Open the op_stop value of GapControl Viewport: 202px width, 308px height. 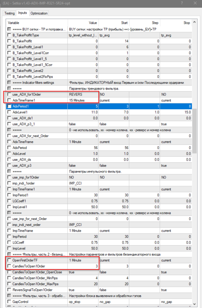83,302
